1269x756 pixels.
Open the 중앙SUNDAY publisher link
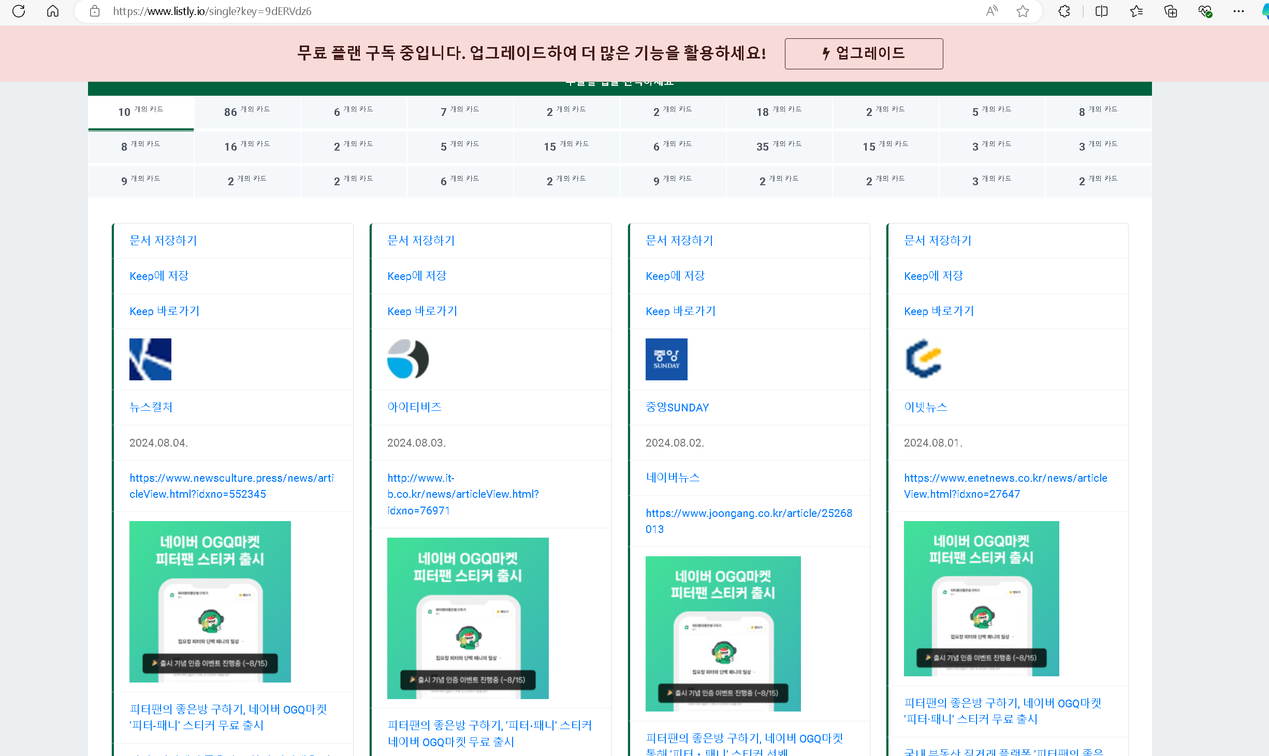click(677, 407)
